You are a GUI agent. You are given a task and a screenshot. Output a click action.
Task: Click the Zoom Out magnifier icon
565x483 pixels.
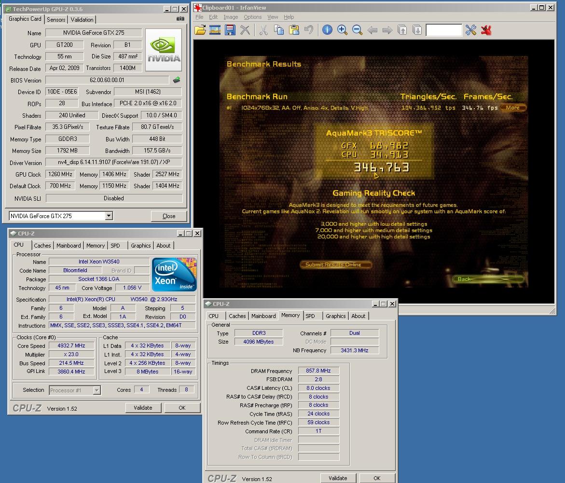(x=357, y=30)
